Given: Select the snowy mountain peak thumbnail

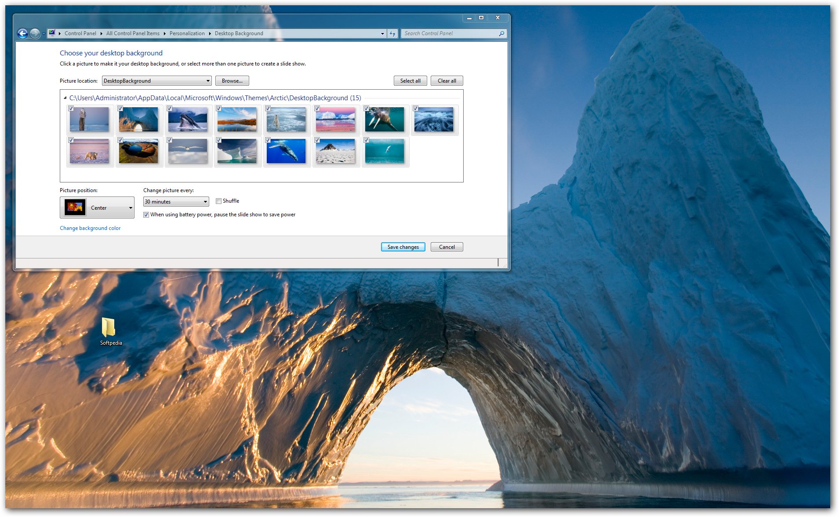Looking at the screenshot, I should click(335, 151).
